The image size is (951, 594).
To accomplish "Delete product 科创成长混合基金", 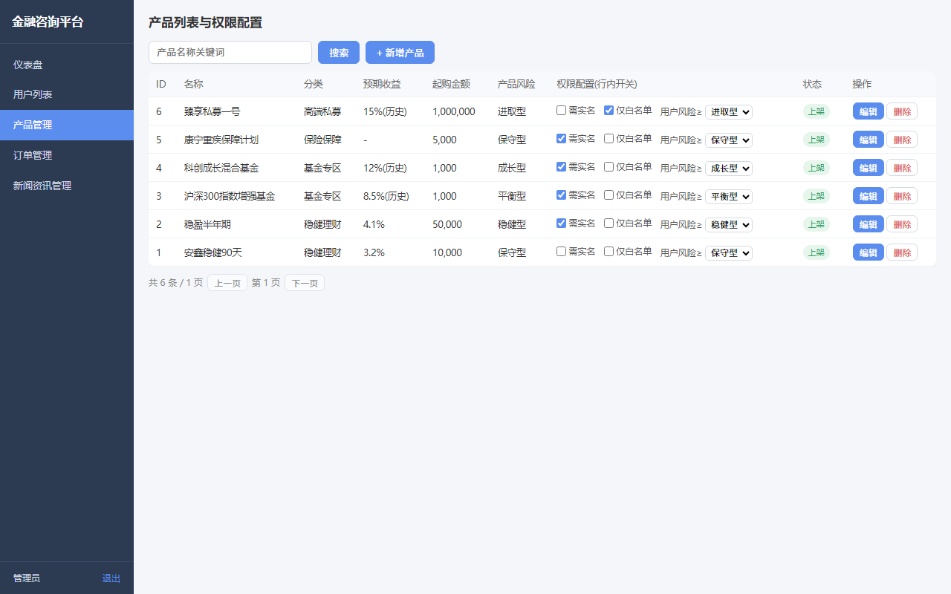I will tap(902, 168).
